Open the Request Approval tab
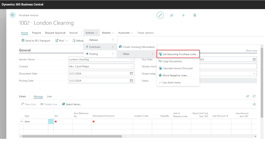The width and height of the screenshot is (265, 159). click(x=55, y=33)
